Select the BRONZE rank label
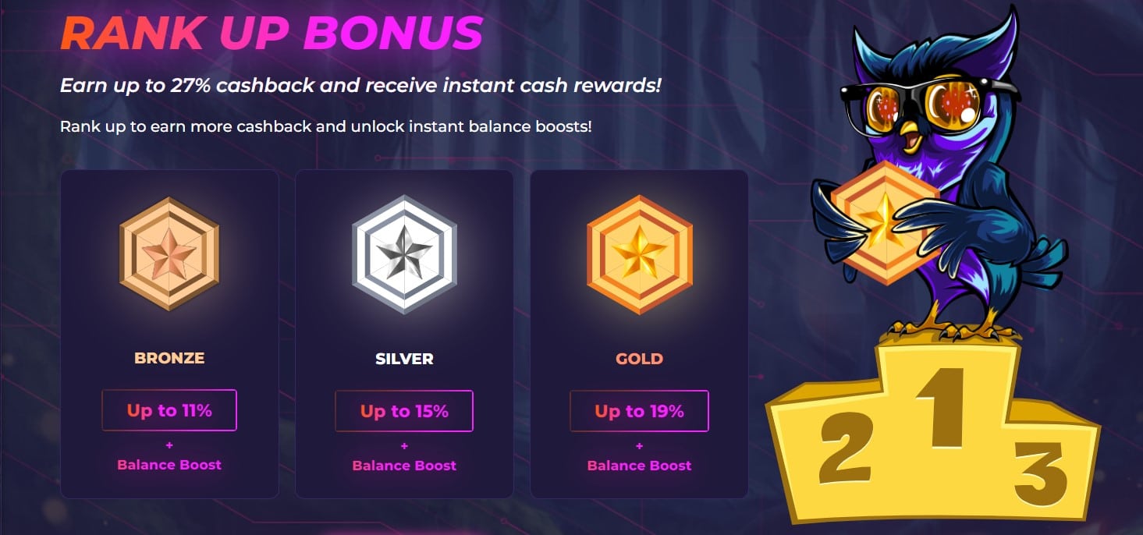Screen dimensions: 1143x535 click(169, 359)
